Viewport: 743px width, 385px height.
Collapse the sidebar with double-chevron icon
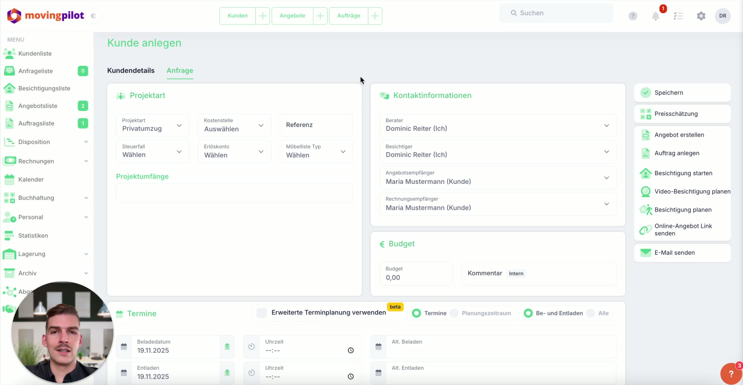[x=93, y=16]
